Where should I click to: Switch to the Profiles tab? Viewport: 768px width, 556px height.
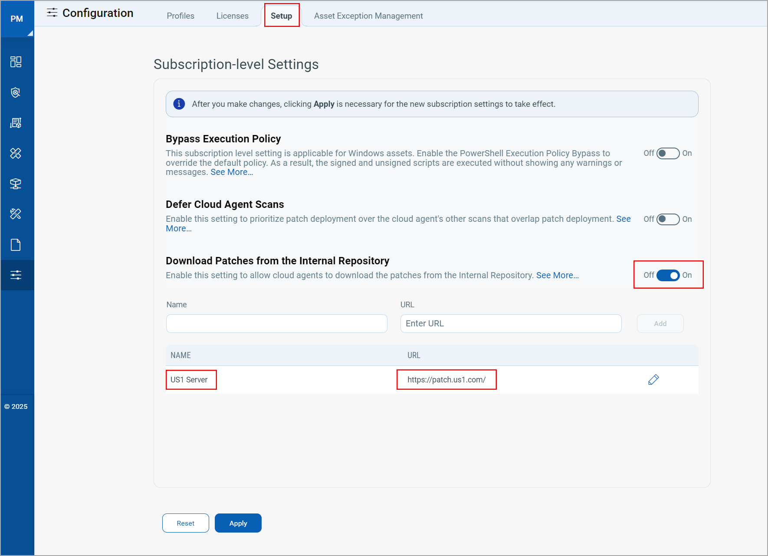[181, 15]
